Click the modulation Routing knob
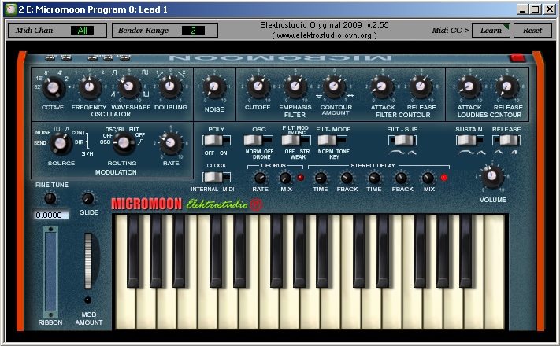 tap(124, 143)
